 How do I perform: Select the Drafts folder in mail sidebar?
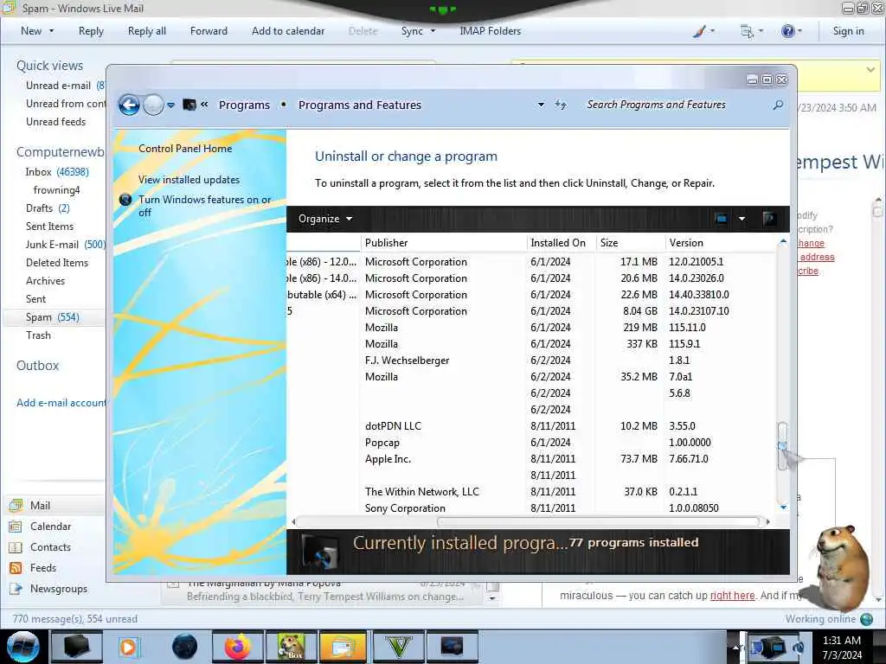(48, 208)
